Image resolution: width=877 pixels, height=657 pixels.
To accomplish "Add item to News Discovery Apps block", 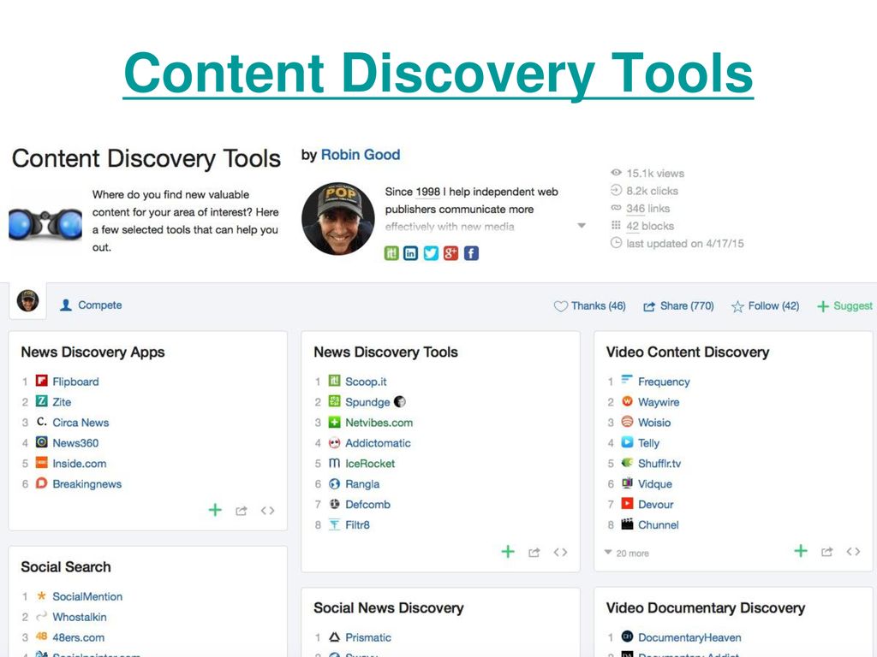I will [215, 510].
